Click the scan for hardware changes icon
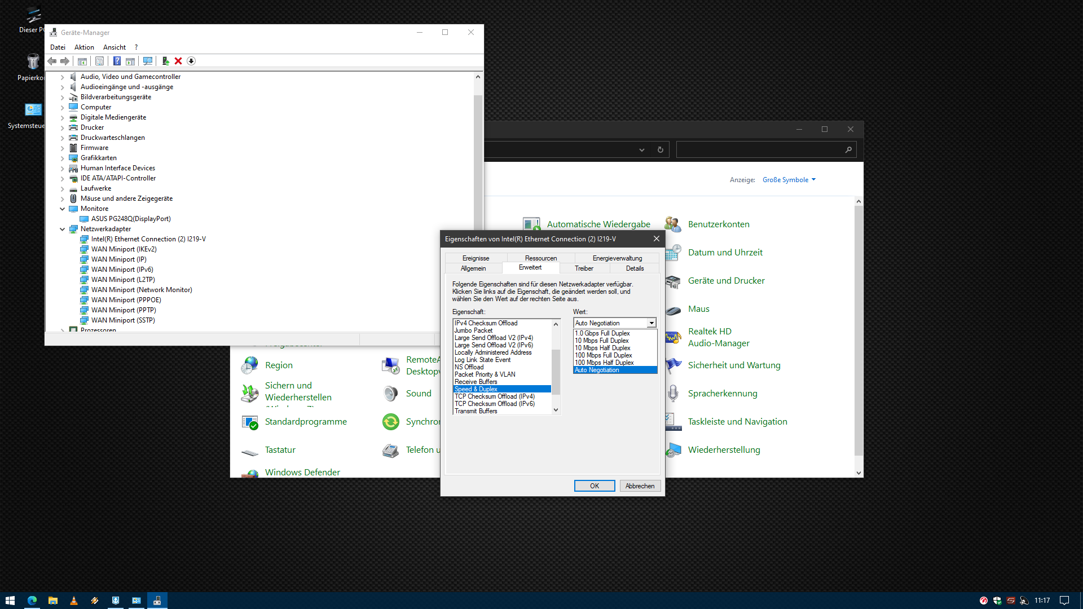The width and height of the screenshot is (1083, 609). click(148, 61)
